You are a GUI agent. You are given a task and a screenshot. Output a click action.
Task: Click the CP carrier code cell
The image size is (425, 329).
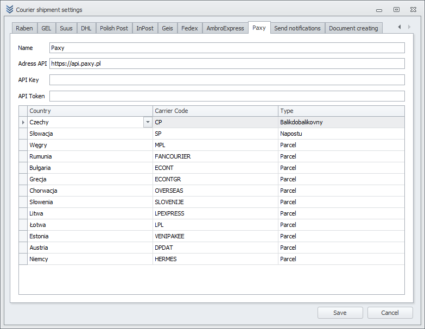pyautogui.click(x=215, y=122)
